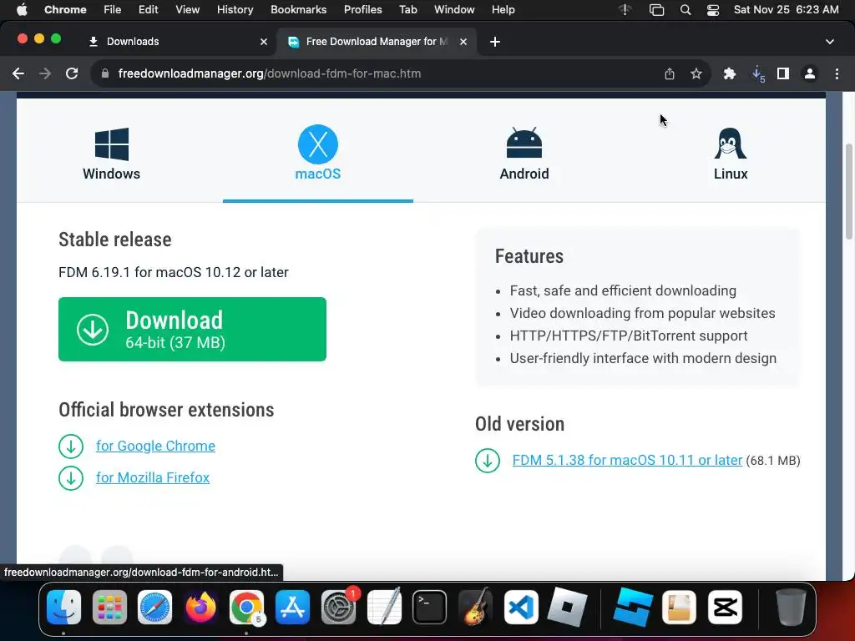The height and width of the screenshot is (641, 855).
Task: Open System Settings from the Dock
Action: (x=338, y=607)
